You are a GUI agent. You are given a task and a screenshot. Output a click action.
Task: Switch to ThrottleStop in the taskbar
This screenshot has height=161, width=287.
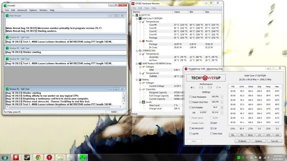pos(49,157)
